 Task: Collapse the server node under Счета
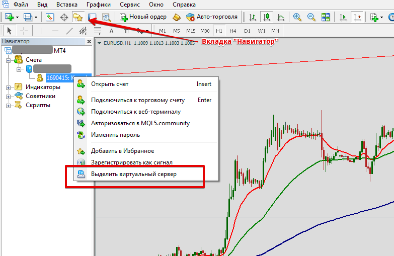(x=19, y=69)
